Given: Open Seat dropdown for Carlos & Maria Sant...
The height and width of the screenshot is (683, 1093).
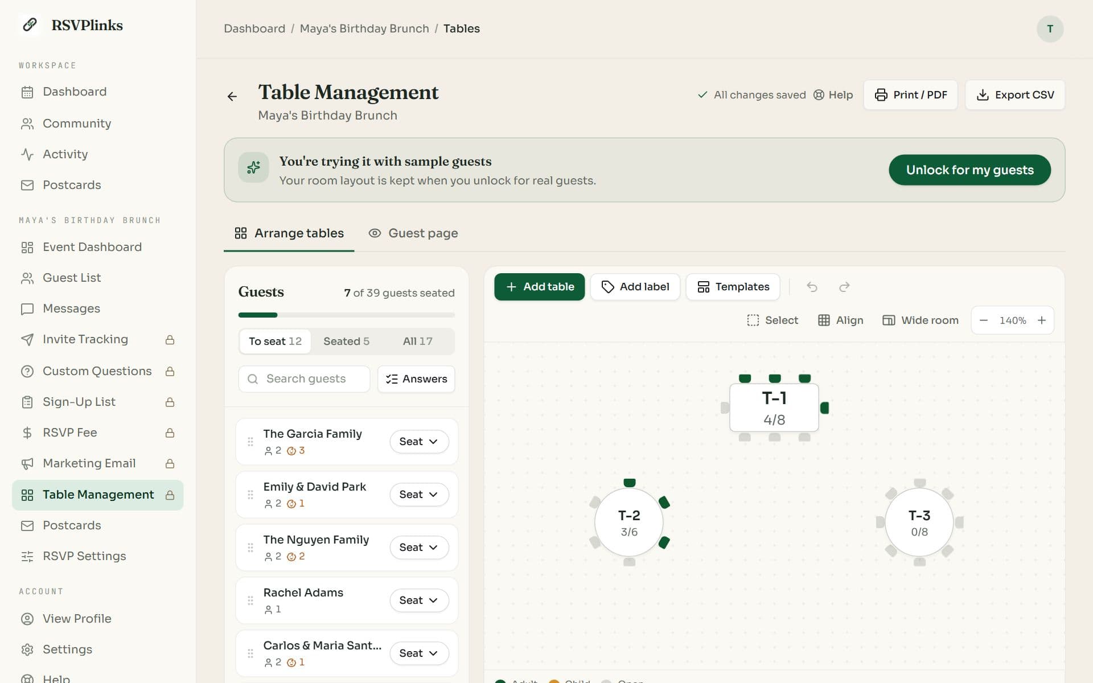Looking at the screenshot, I should tap(419, 653).
